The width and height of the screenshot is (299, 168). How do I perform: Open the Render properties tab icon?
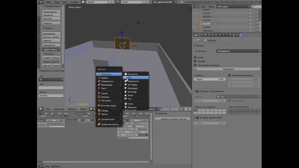[x=202, y=35]
